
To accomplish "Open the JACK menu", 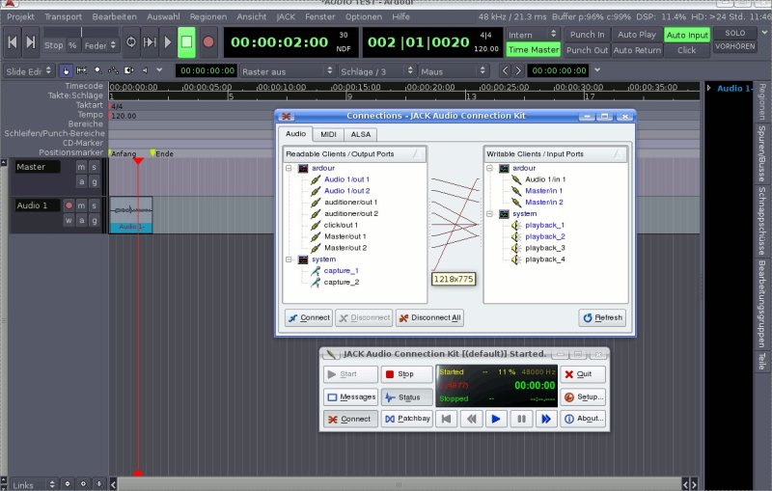I will coord(286,16).
